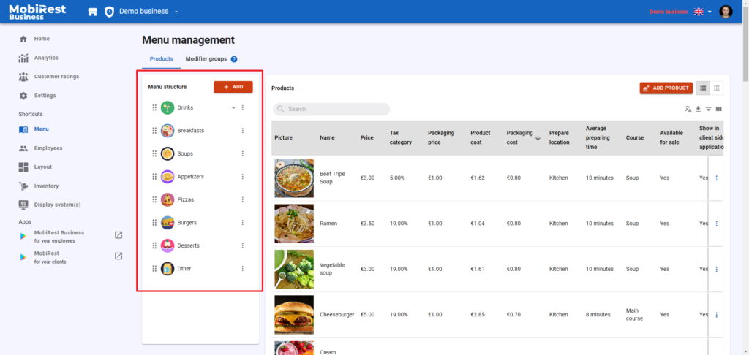Open Vegetable soup row options
This screenshot has height=355, width=749.
point(716,269)
